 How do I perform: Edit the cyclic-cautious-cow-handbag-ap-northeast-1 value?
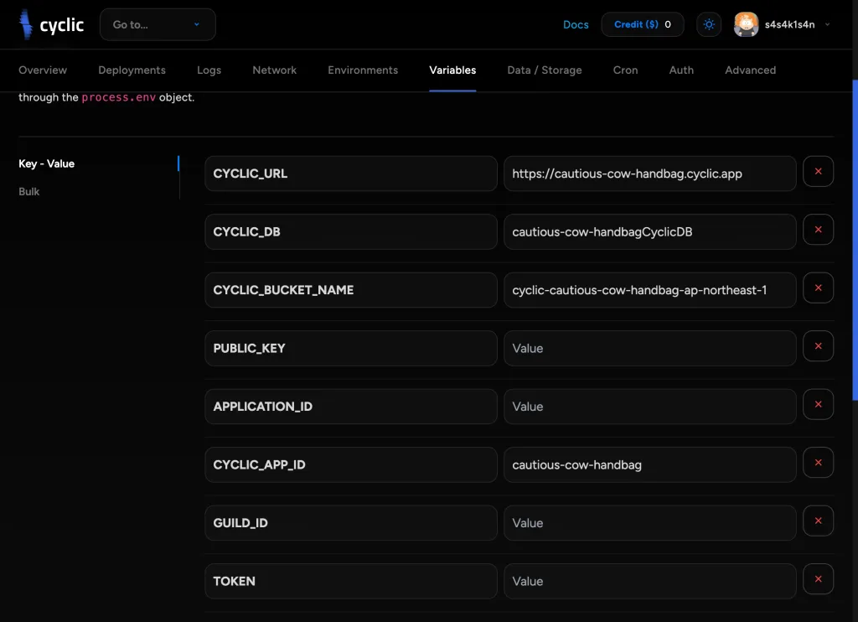pyautogui.click(x=649, y=290)
